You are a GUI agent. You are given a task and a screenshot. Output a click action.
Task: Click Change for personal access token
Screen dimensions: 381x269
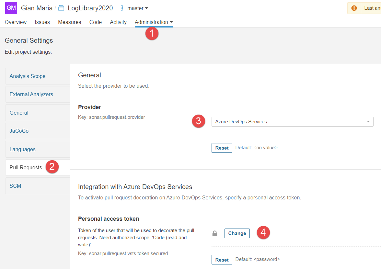tap(237, 233)
